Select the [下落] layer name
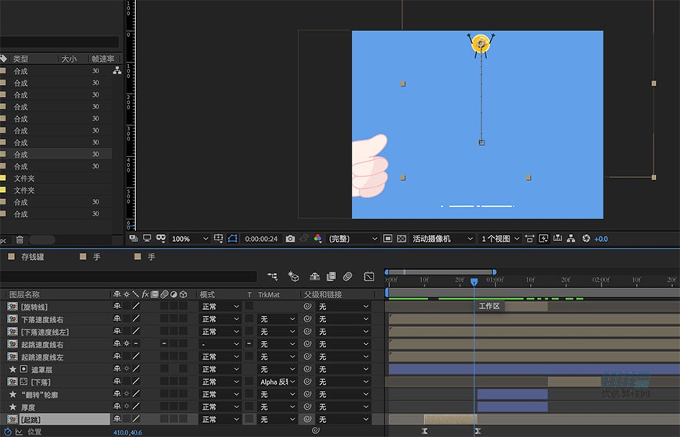Screen dimensions: 680x437 point(41,382)
